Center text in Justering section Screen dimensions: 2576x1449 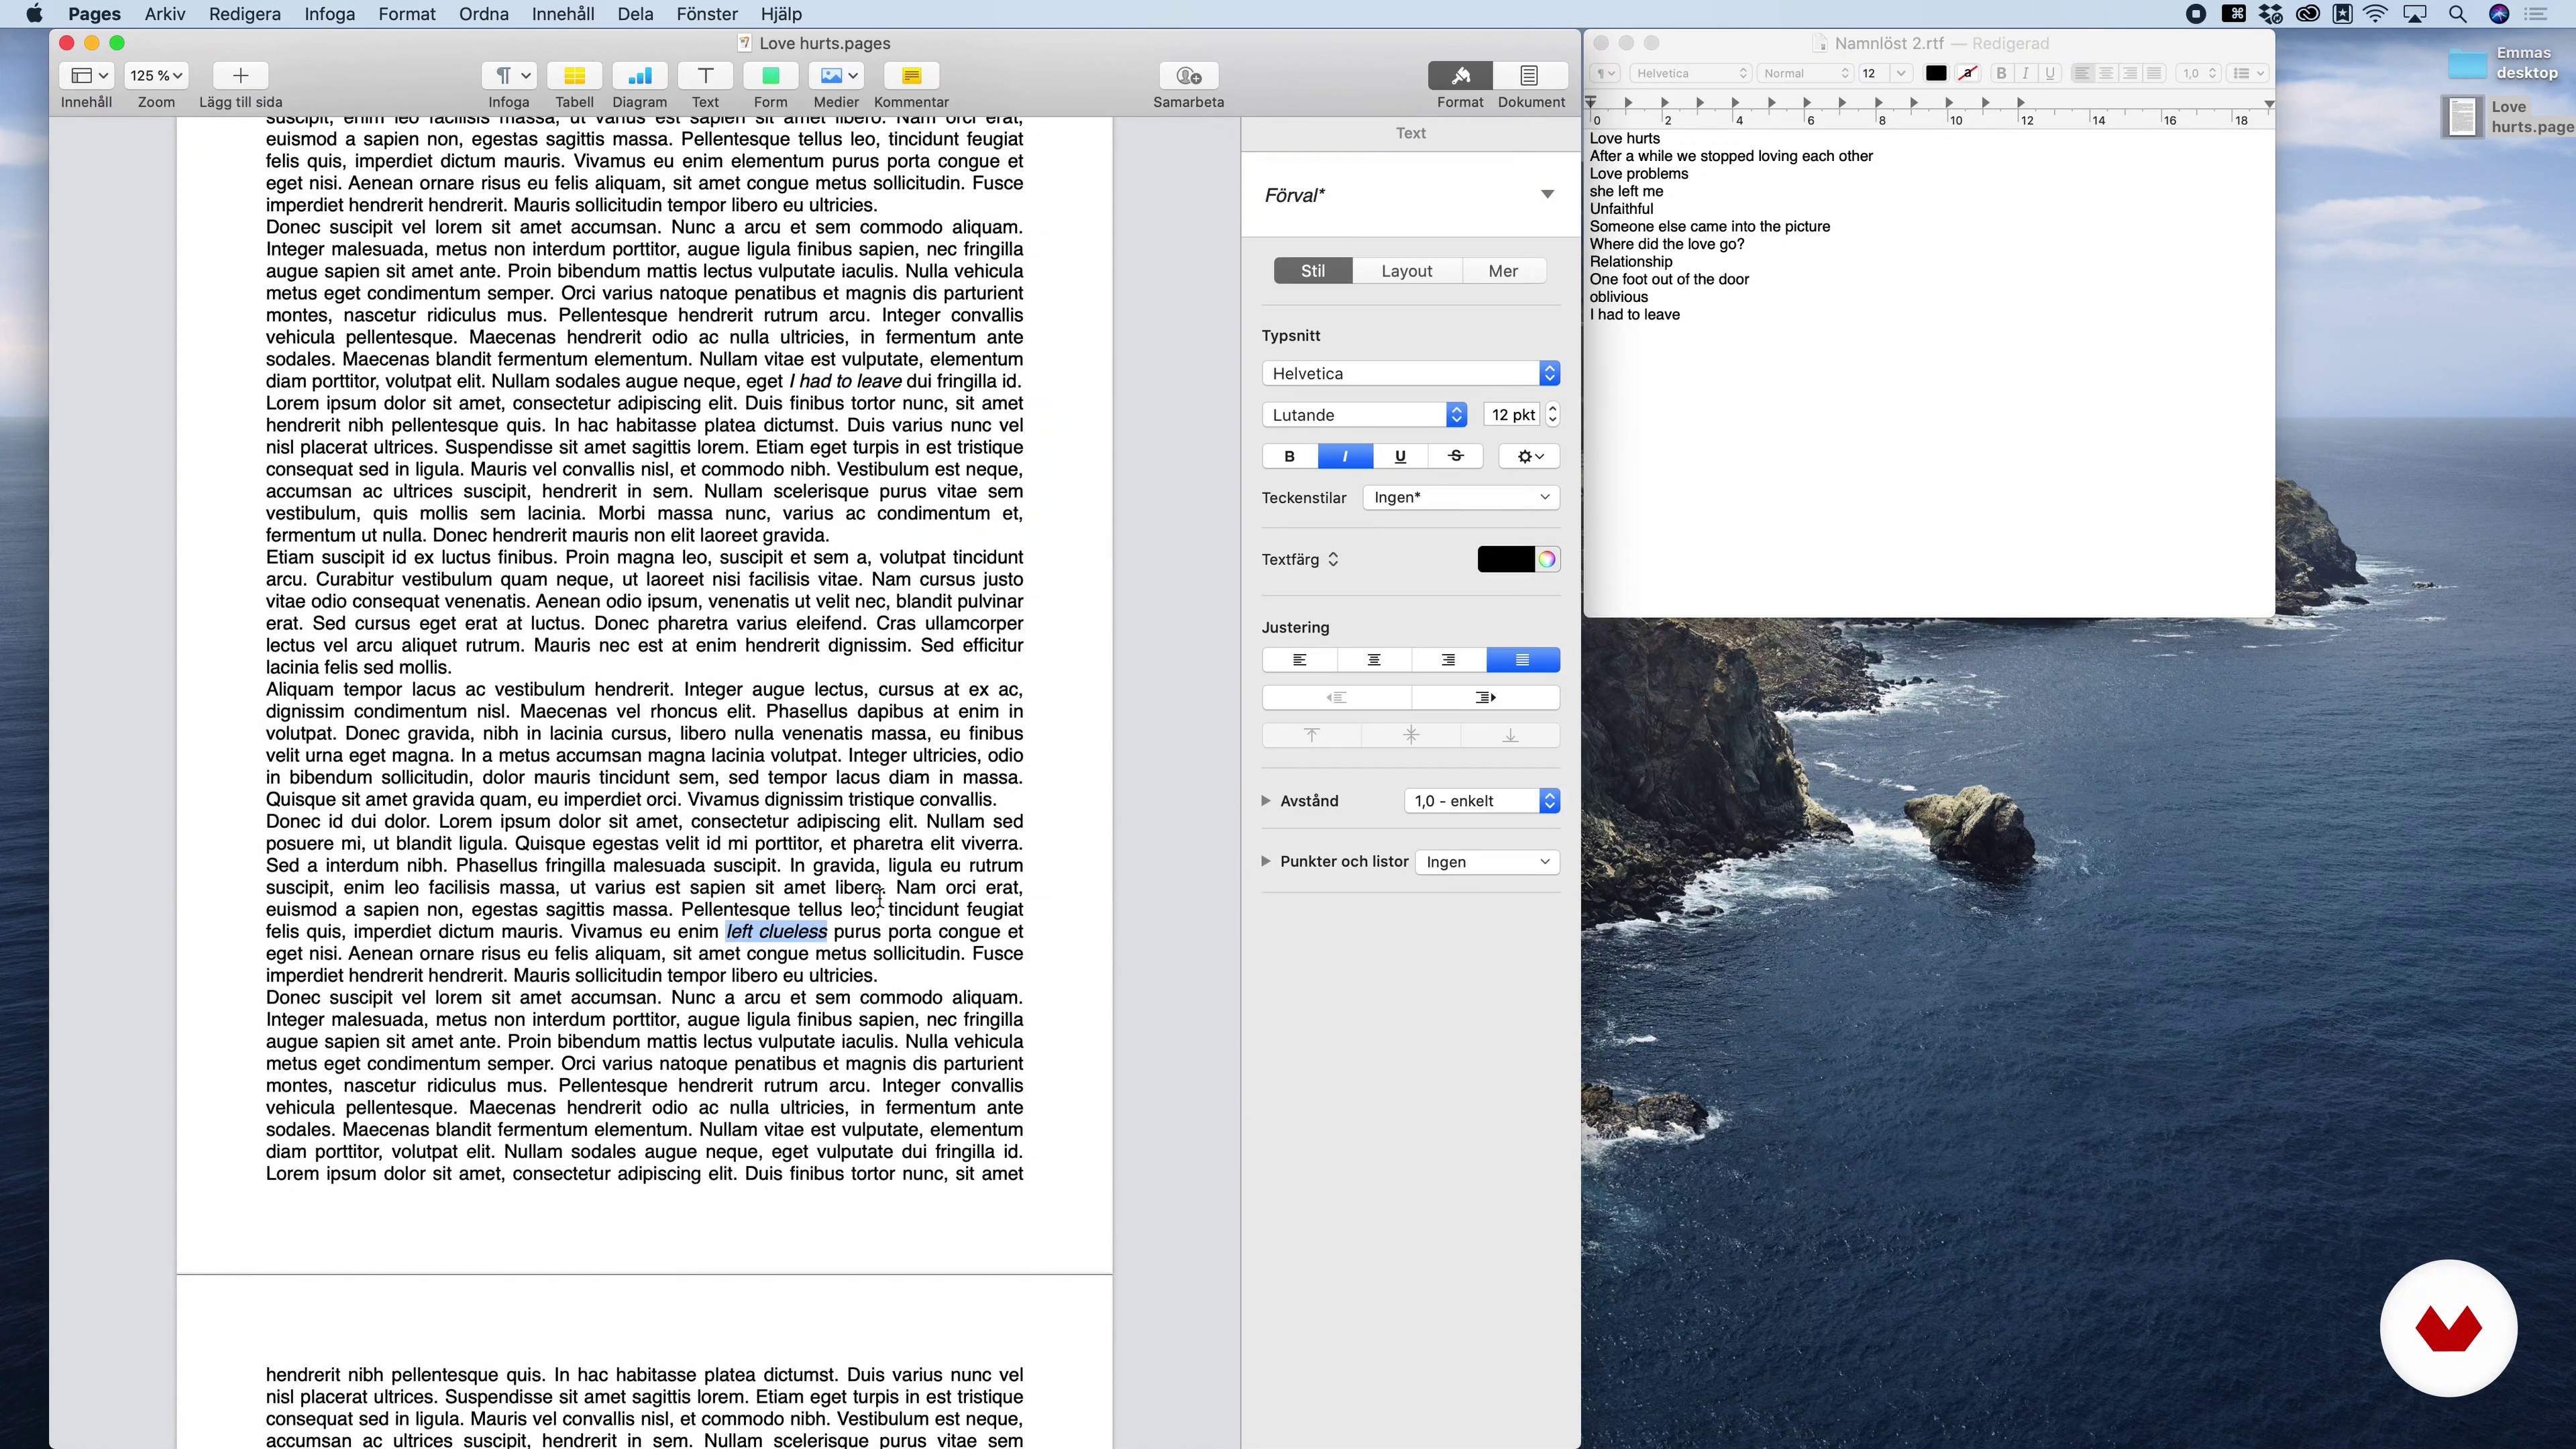coord(1374,660)
